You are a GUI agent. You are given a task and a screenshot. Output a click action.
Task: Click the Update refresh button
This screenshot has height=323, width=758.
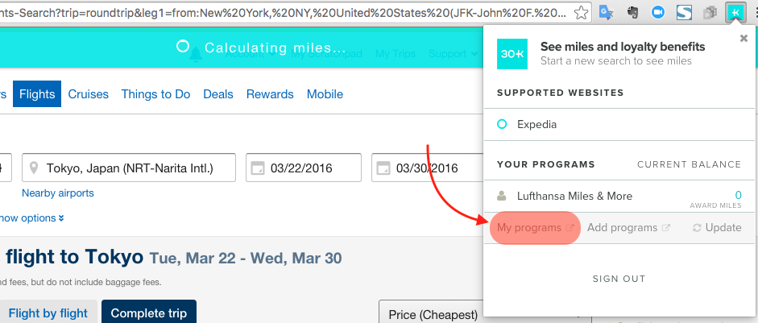718,228
